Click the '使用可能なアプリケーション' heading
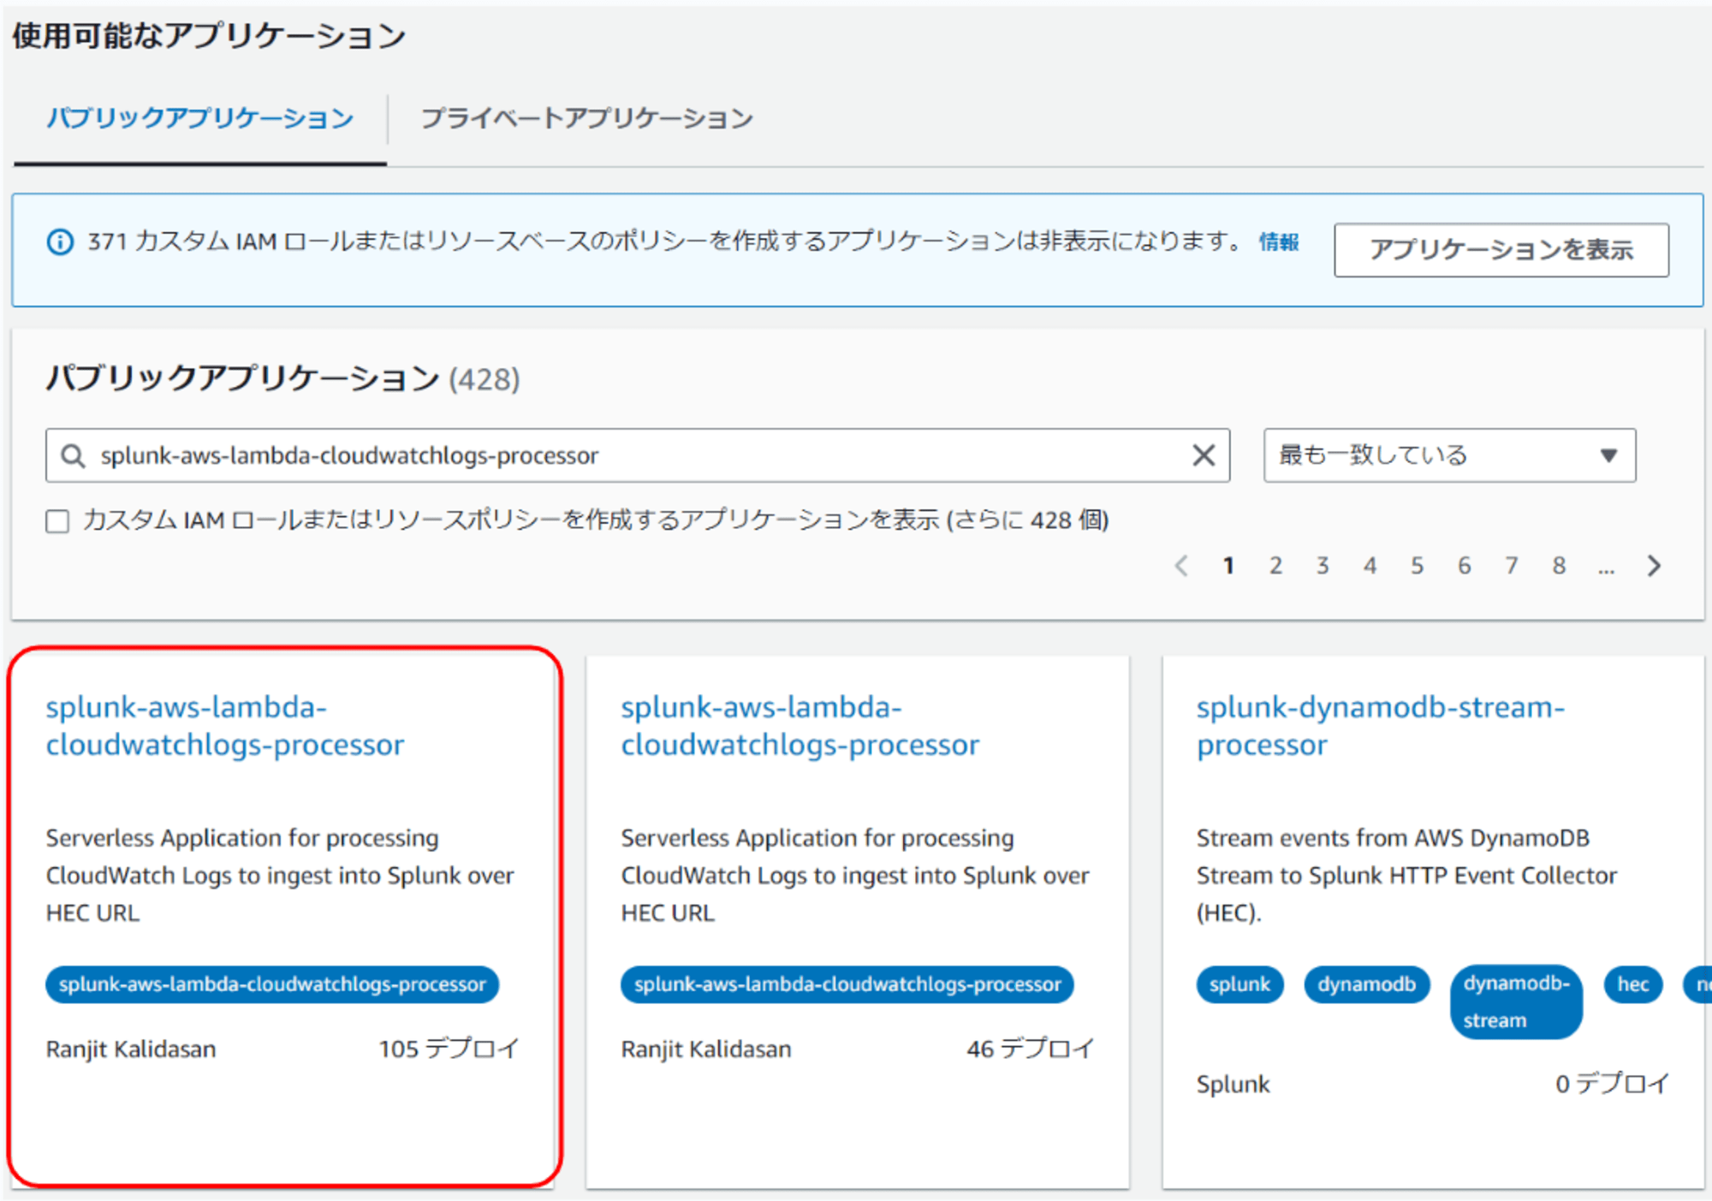The image size is (1712, 1201). (x=209, y=36)
